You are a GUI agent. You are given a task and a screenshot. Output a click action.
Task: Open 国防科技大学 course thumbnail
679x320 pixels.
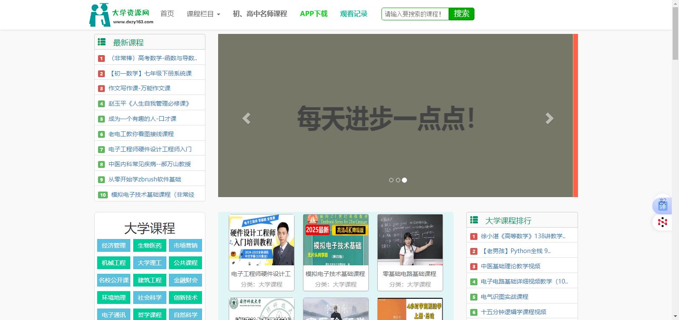tap(261, 309)
